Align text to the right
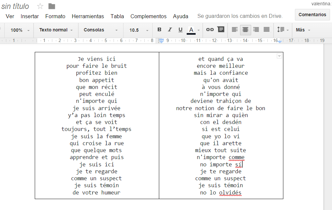332x210 pixels. (x=256, y=30)
